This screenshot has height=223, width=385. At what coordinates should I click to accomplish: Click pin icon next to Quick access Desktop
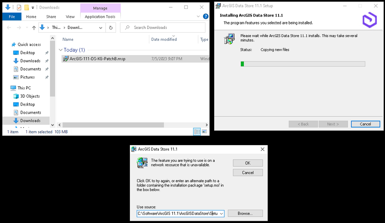pyautogui.click(x=47, y=53)
